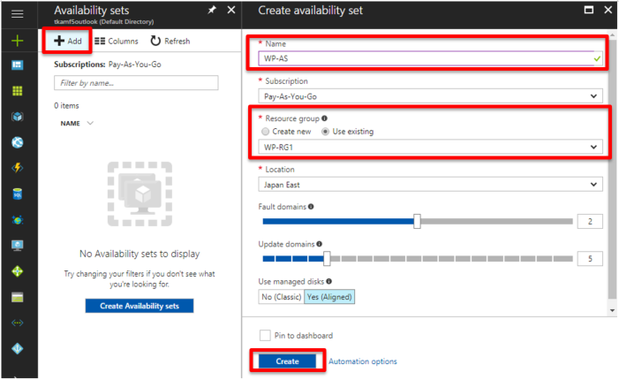Open the Dashboard icon in the sidebar
This screenshot has height=380, width=619.
point(18,65)
